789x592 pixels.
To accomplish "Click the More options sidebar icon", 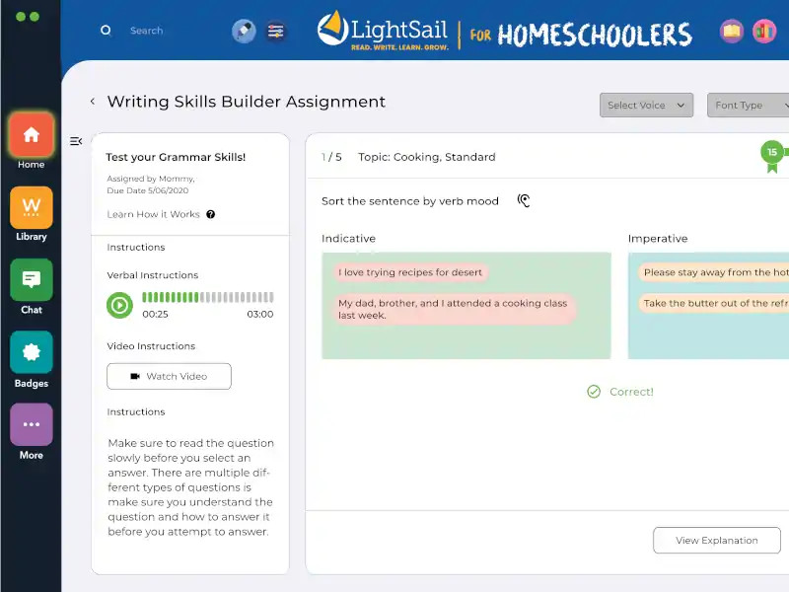I will click(x=31, y=425).
